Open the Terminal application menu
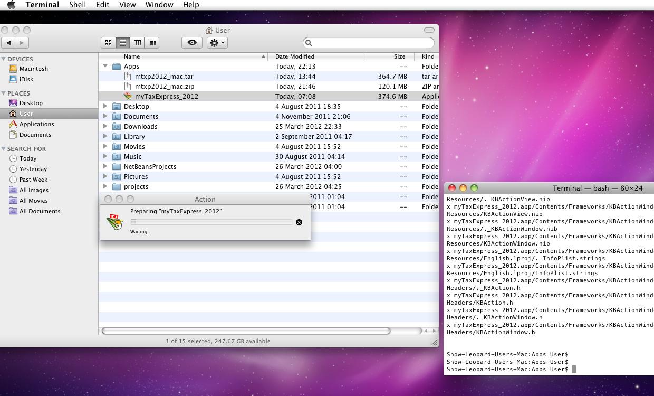This screenshot has width=654, height=396. [42, 5]
